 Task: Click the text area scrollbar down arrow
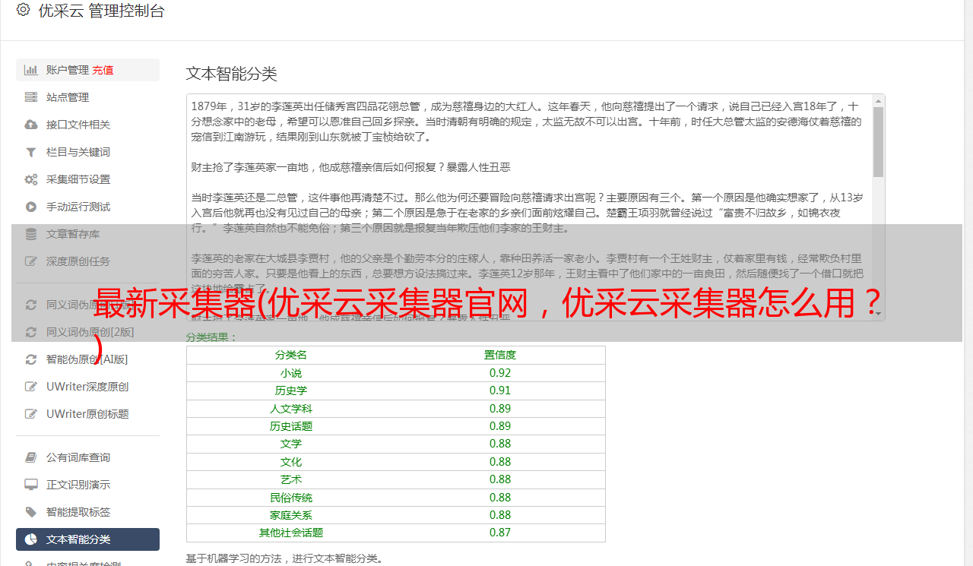(878, 313)
